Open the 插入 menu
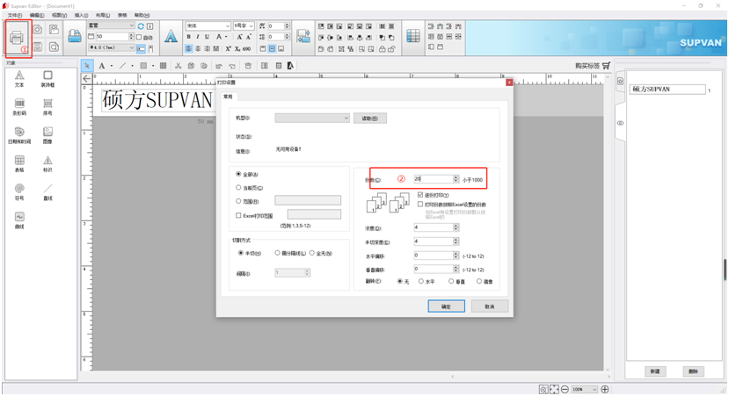This screenshot has height=396, width=729. [x=81, y=15]
